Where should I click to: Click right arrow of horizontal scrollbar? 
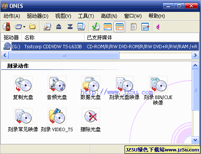(196, 55)
